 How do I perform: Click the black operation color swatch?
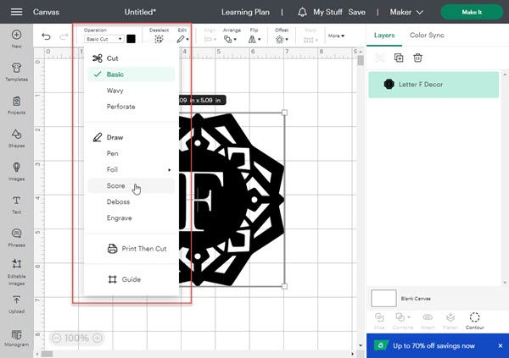click(131, 39)
